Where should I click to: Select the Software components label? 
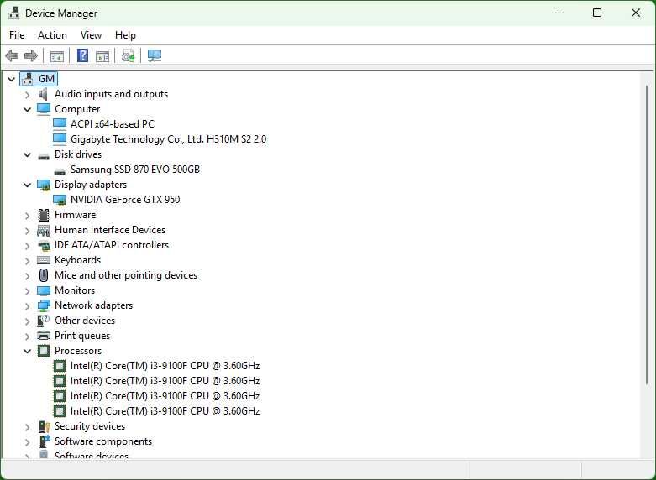pos(103,441)
